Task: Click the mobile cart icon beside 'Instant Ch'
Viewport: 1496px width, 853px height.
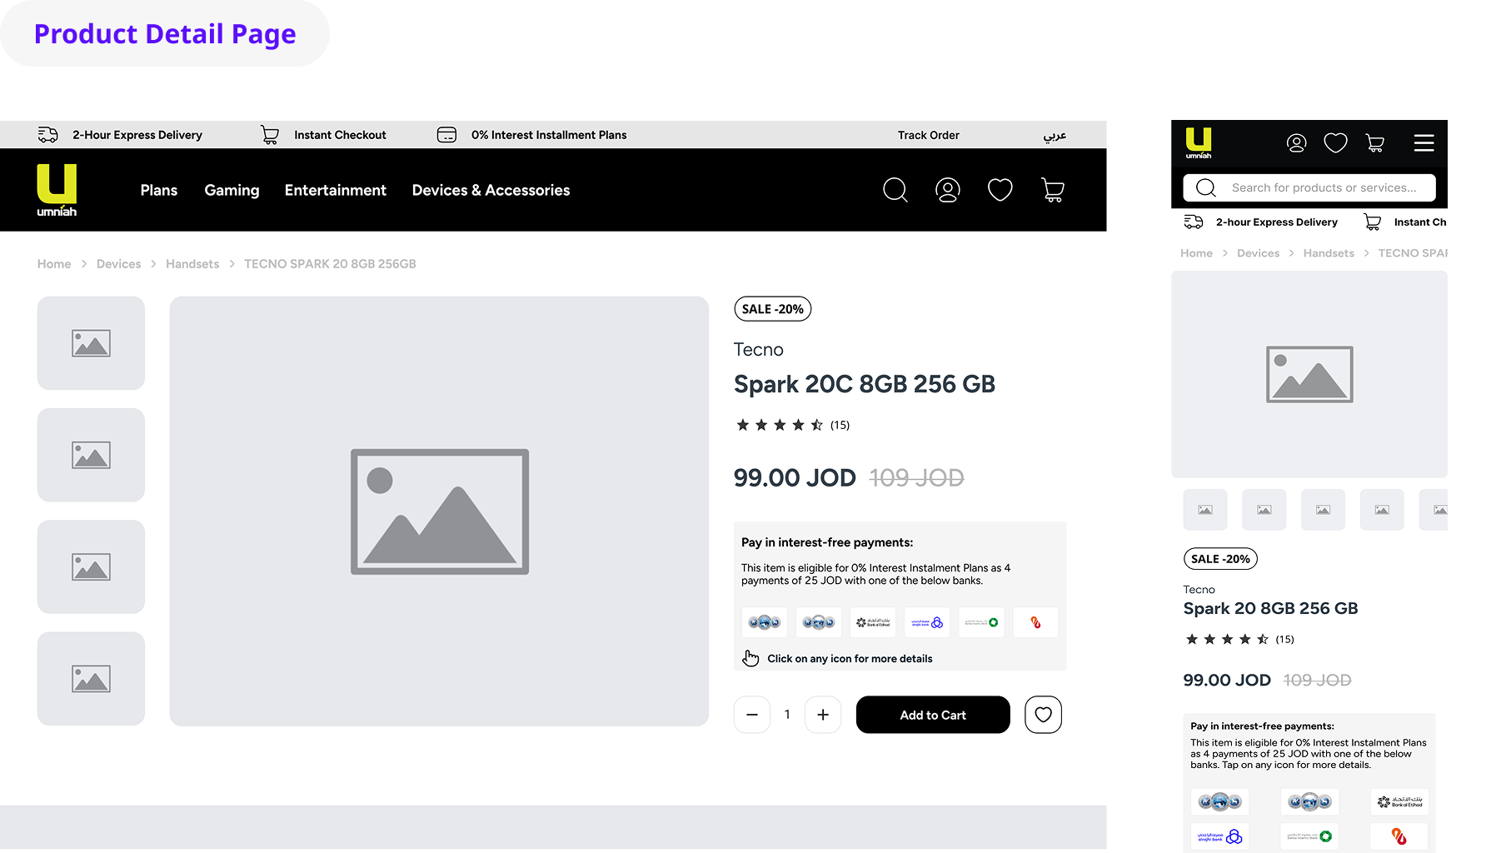Action: [x=1372, y=222]
